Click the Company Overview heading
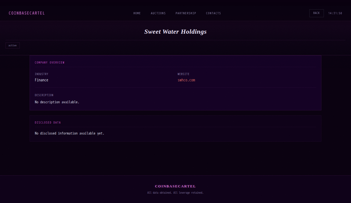Image resolution: width=351 pixels, height=203 pixels. [50, 63]
